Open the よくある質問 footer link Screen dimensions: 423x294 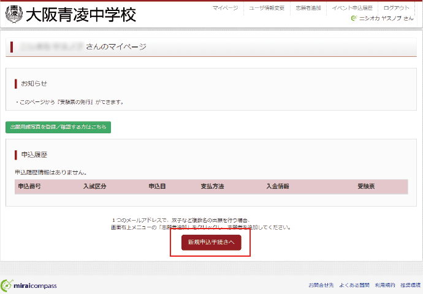pos(354,285)
